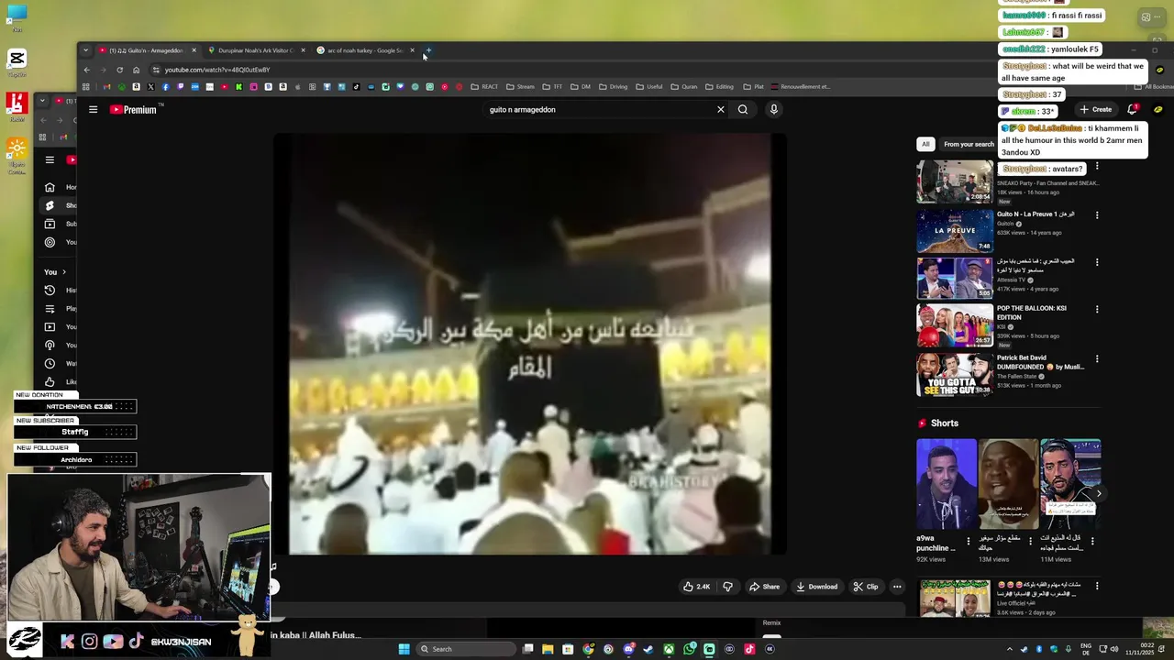
Task: Expand 'You' section in background YouTube sidebar
Action: 55,272
